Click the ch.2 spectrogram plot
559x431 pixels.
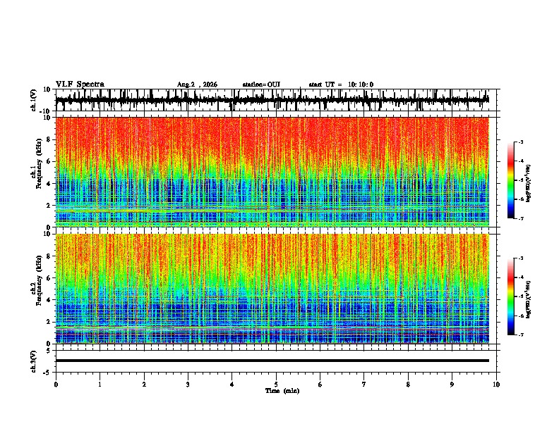[x=272, y=289]
